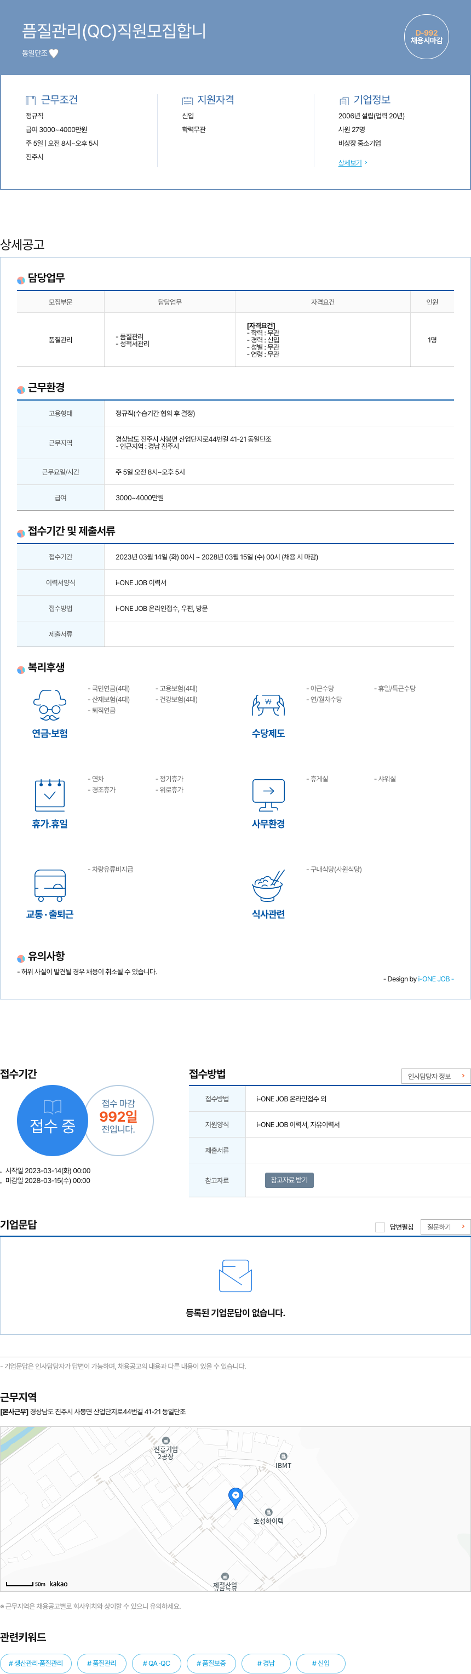Click the 사원 27명 text
The width and height of the screenshot is (471, 1674).
352,129
